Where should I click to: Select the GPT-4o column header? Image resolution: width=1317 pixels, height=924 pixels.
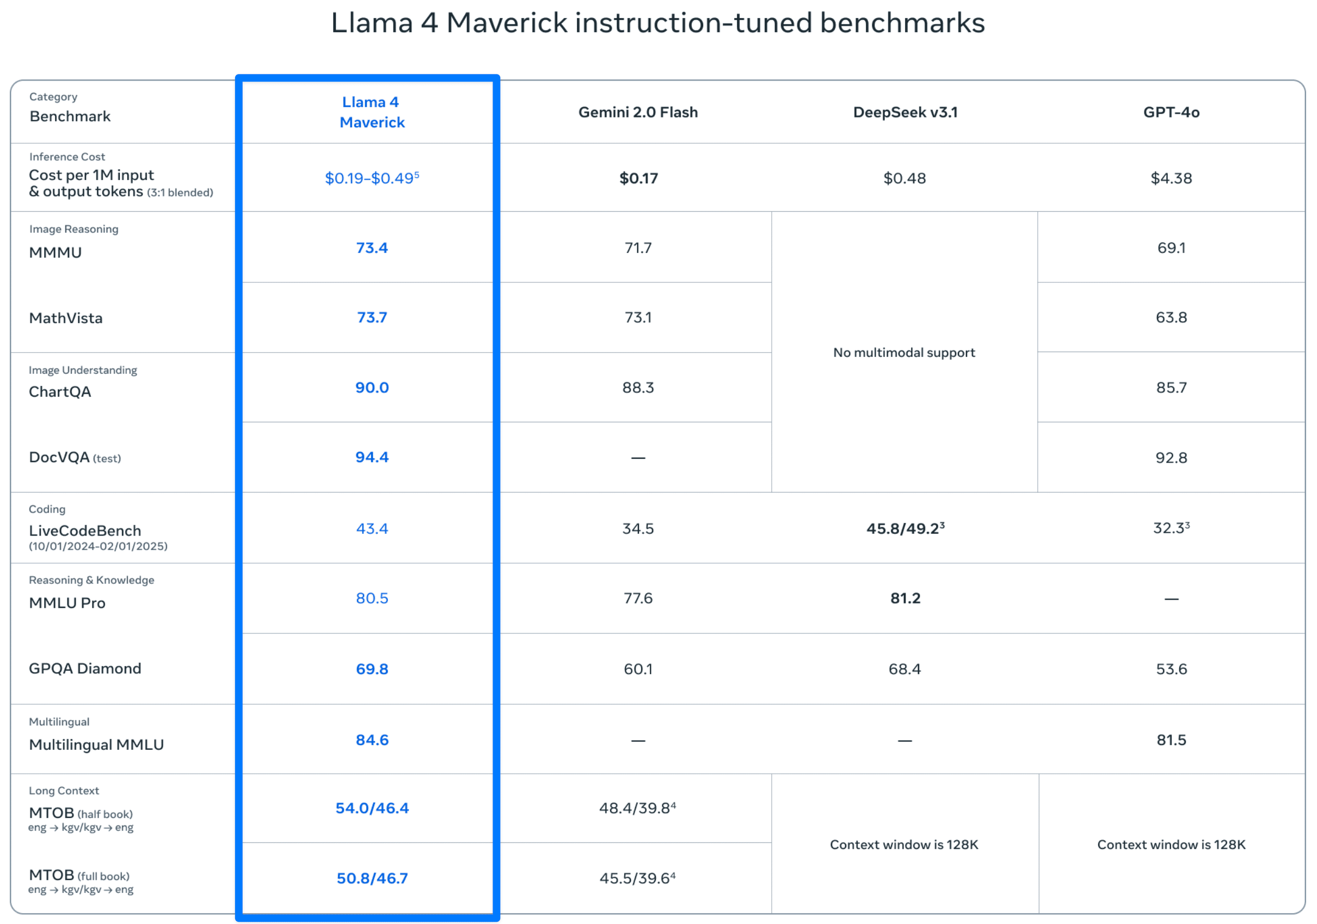1171,113
